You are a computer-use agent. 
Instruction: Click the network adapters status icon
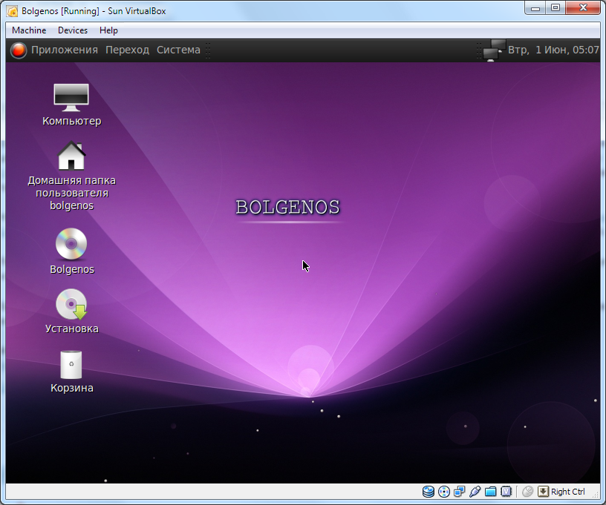460,492
